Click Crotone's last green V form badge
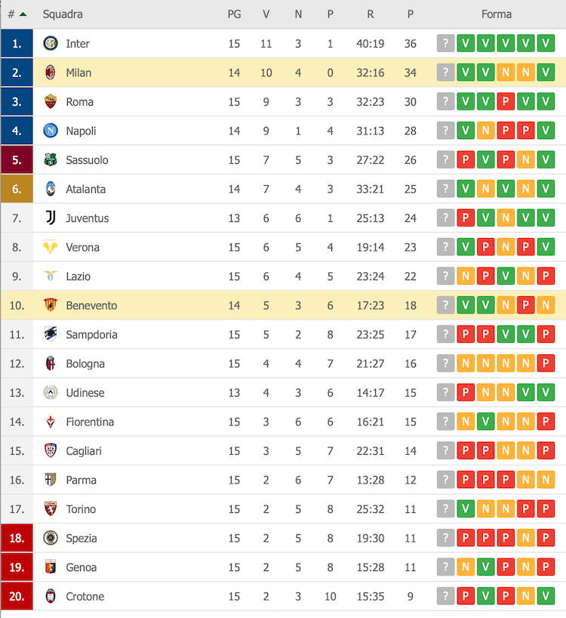 [546, 597]
